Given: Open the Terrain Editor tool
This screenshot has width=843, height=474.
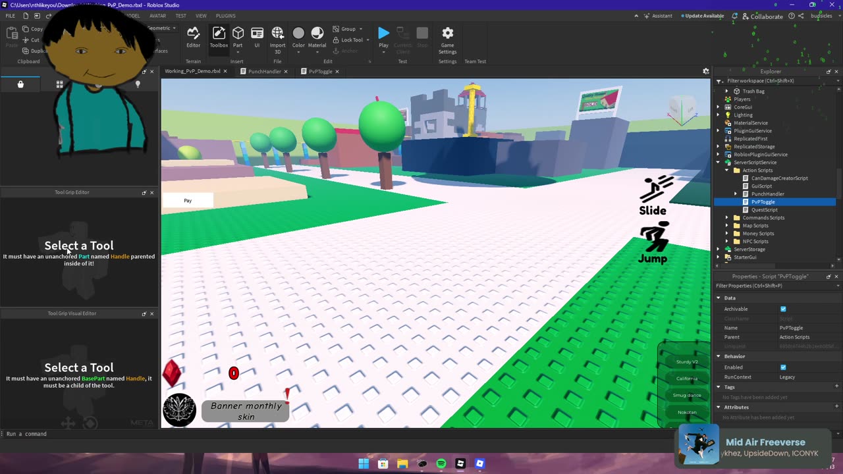Looking at the screenshot, I should pyautogui.click(x=193, y=38).
